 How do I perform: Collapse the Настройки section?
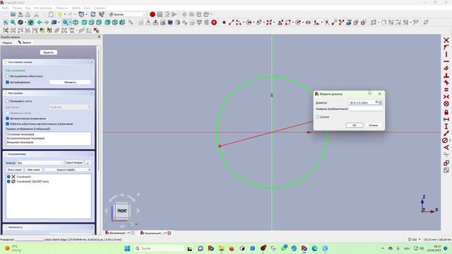[x=92, y=93]
